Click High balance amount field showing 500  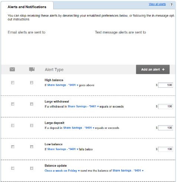165,85
